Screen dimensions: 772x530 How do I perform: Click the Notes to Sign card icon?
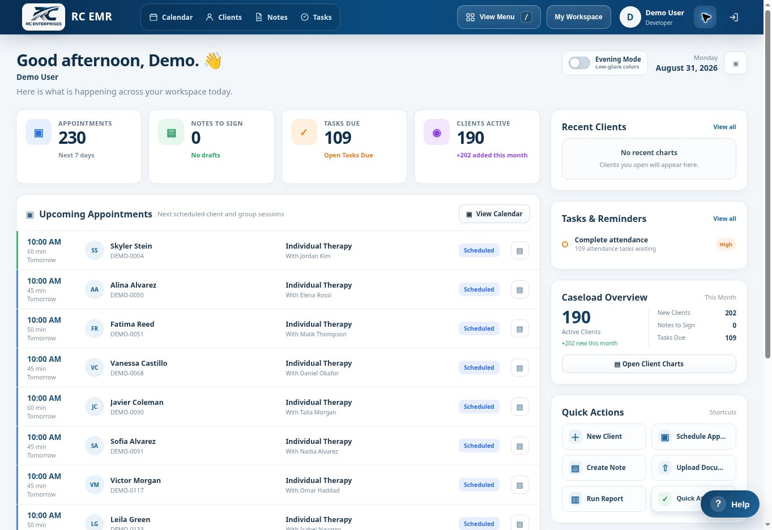click(x=171, y=132)
